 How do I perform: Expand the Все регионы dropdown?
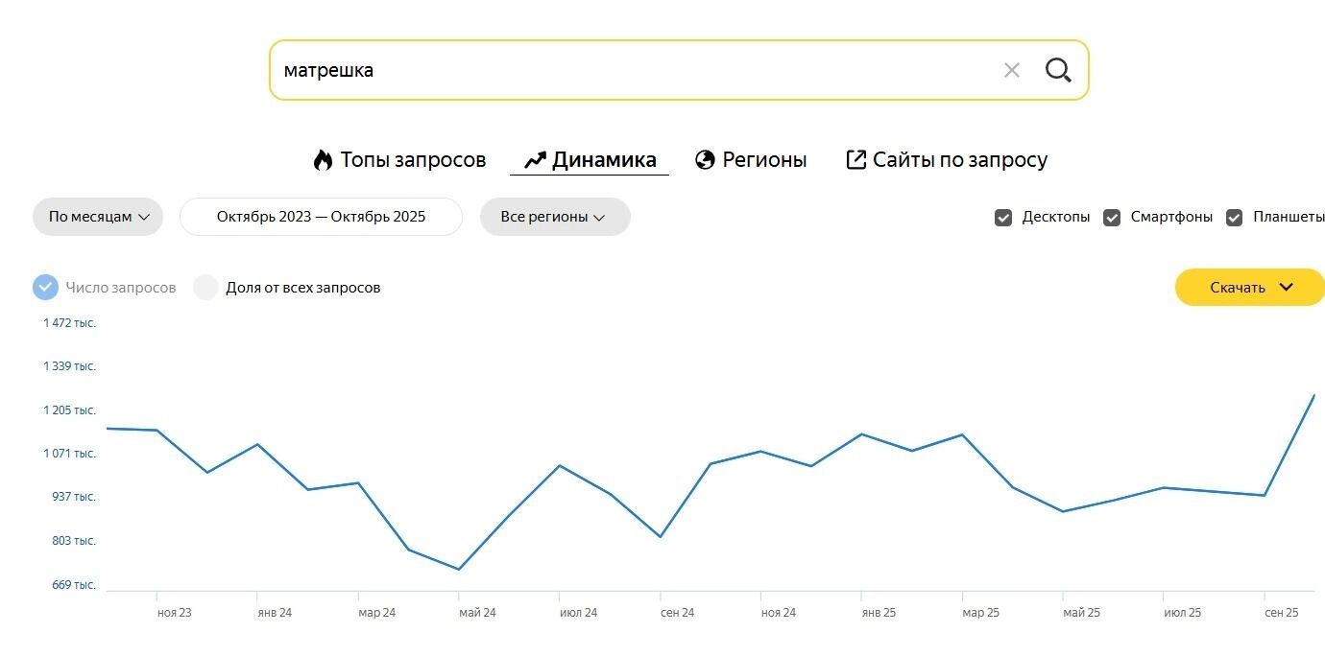[x=554, y=217]
